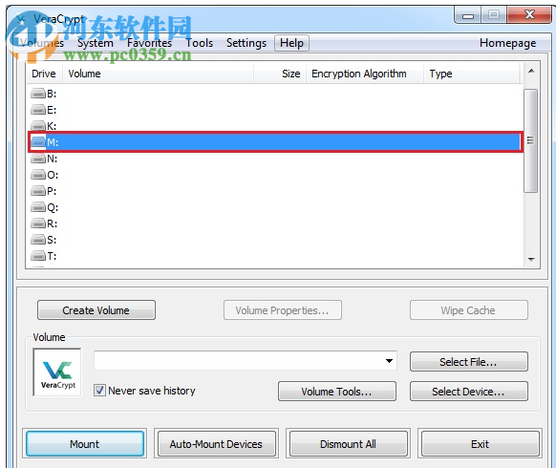
Task: Exit VeraCrypt with the Exit button
Action: pyautogui.click(x=481, y=444)
